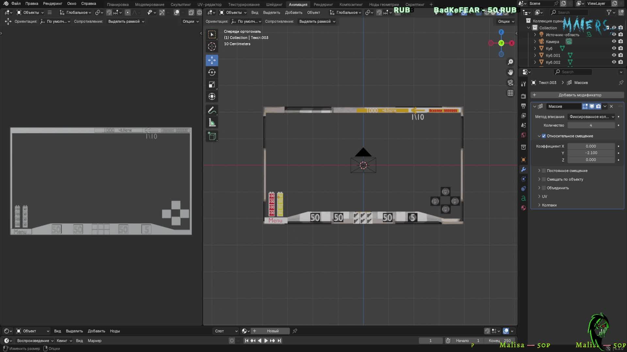Play animation forward button

[266, 341]
